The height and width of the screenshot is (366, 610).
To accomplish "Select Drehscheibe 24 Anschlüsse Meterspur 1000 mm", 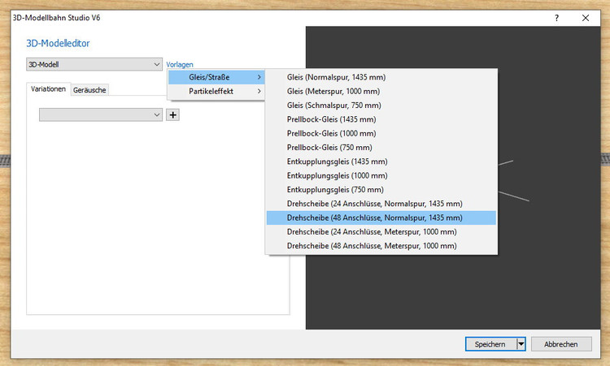I will click(x=381, y=232).
